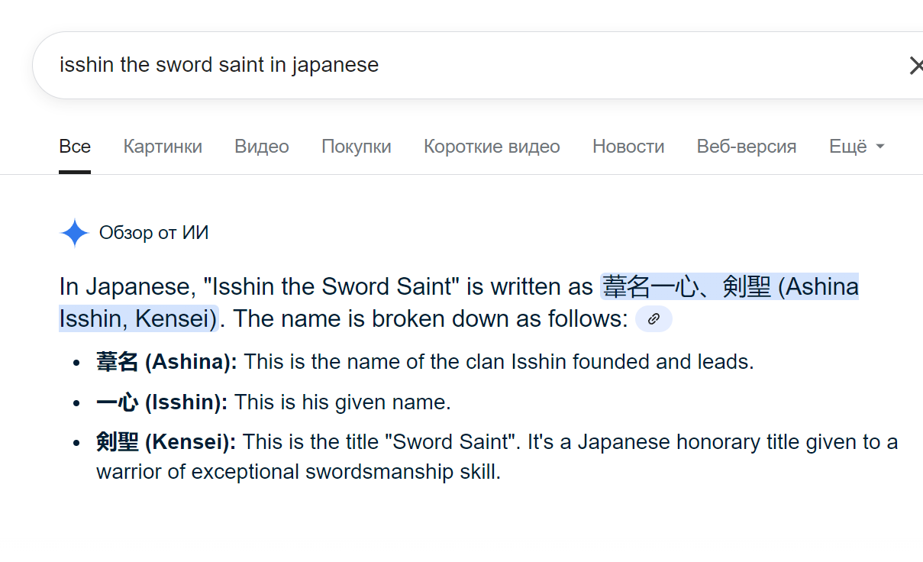Viewport: 923px width, 562px height.
Task: Select the Все tab
Action: pos(75,147)
